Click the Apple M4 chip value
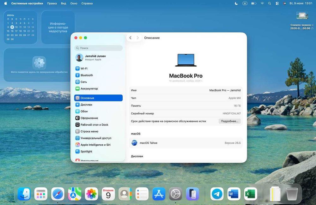Image resolution: width=316 pixels, height=205 pixels. 234,98
